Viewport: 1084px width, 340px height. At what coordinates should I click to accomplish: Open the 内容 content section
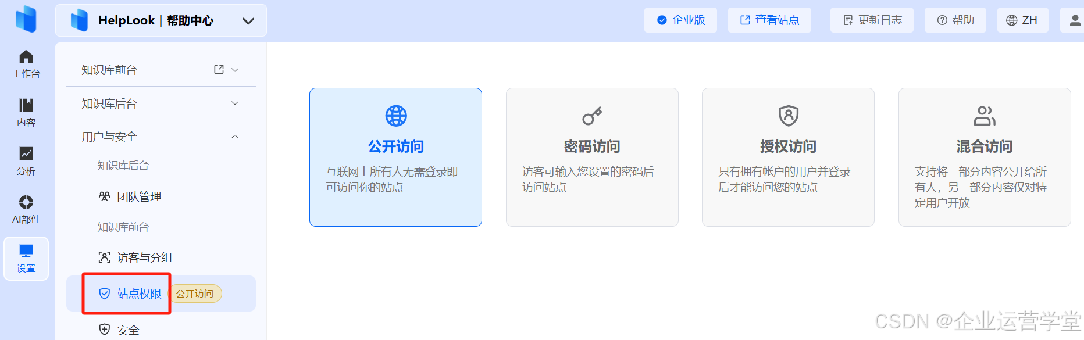coord(26,113)
